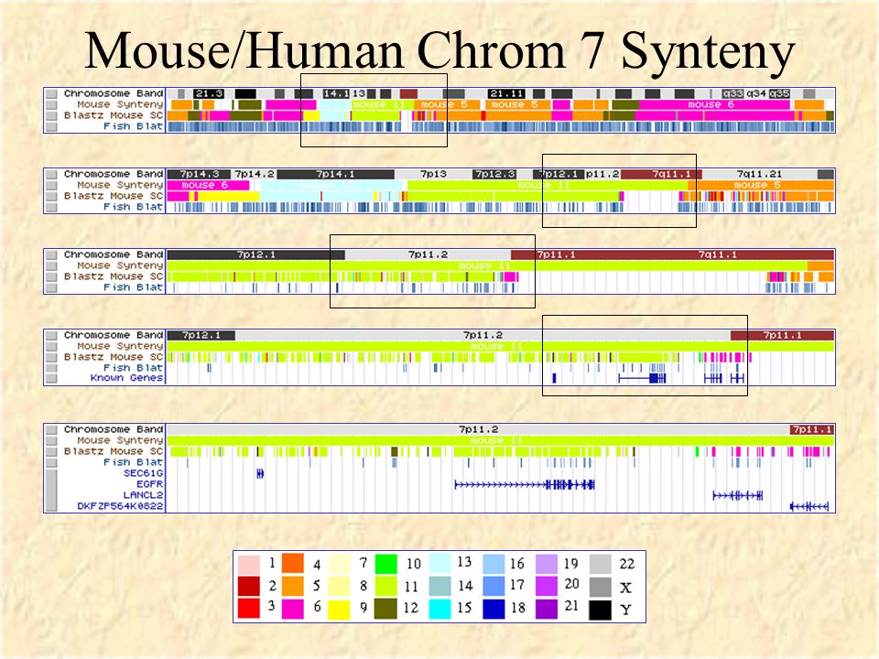Click the 7p13 chromosome band
The image size is (879, 659).
(x=433, y=174)
